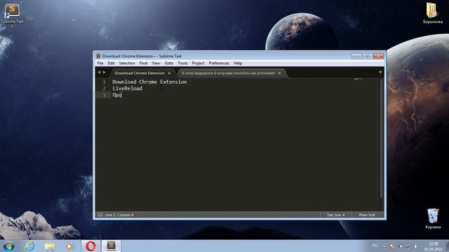This screenshot has width=449, height=252.
Task: Minimize the Sublime Text window
Action: [356, 56]
